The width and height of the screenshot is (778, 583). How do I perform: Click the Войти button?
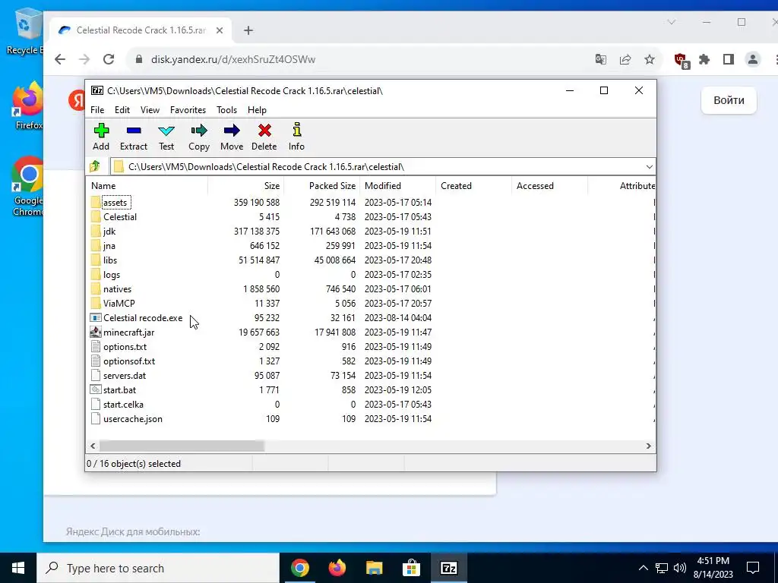[x=729, y=100]
